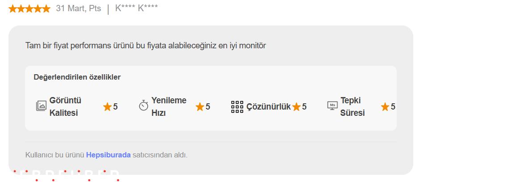Screen dimensions: 508x182
Task: Click the Görüntü Kalitesi picture icon
Action: (41, 106)
